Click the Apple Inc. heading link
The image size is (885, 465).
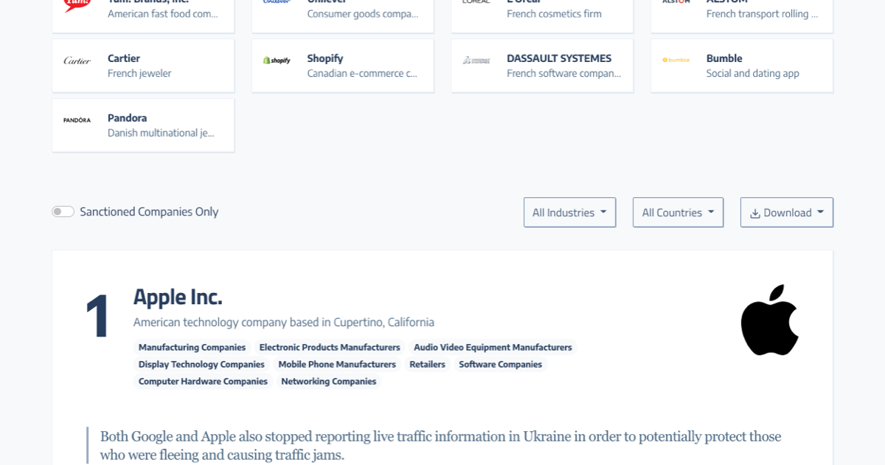(178, 297)
